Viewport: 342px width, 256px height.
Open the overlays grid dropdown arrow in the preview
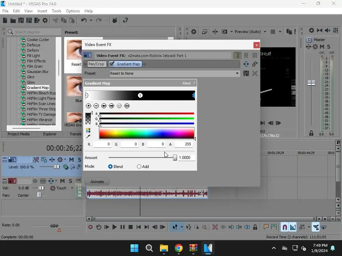coord(280,32)
